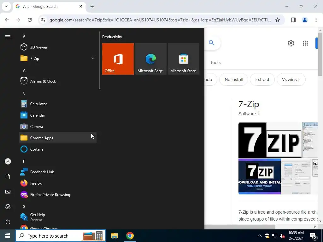Open a new Chrome tab
Image resolution: width=323 pixels, height=242 pixels.
92,6
